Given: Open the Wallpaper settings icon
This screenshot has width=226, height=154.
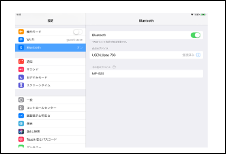Looking at the screenshot, I should tap(21, 124).
